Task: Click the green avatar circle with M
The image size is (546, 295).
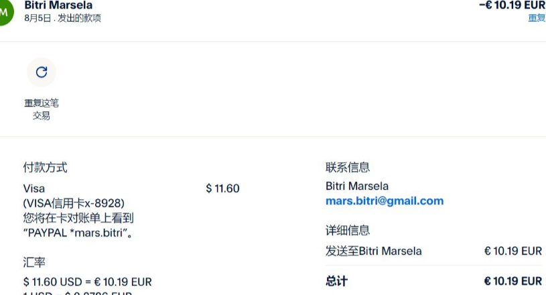Action: pyautogui.click(x=4, y=11)
